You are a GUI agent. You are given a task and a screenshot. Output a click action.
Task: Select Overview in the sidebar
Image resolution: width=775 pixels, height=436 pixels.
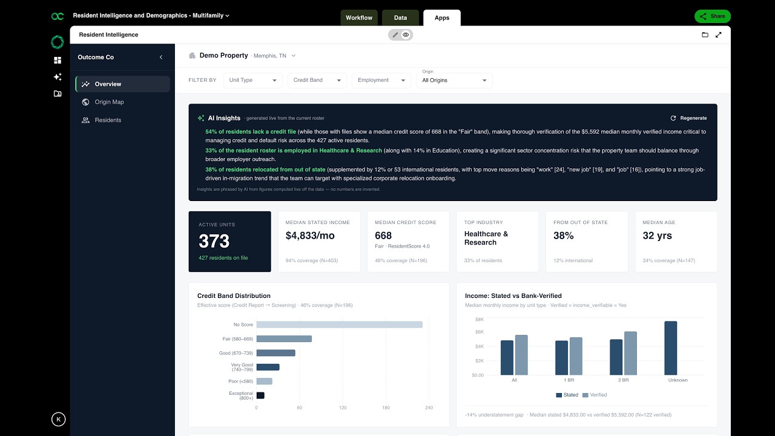123,84
